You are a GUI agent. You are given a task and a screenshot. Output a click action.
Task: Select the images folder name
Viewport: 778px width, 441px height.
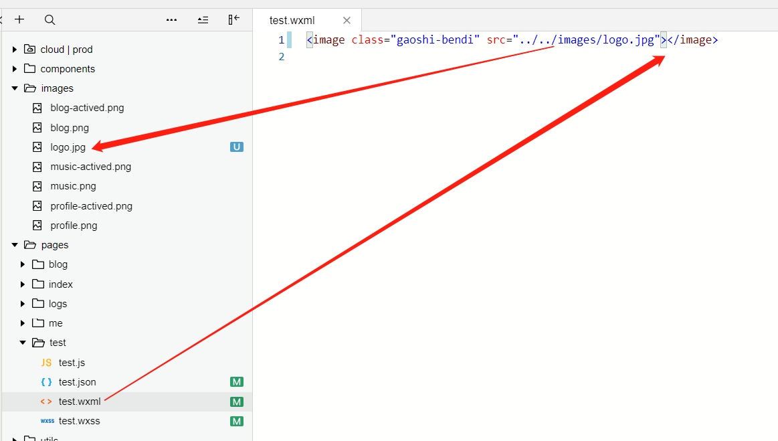coord(57,88)
